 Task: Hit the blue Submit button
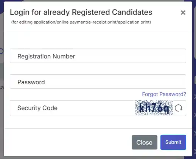(173, 142)
